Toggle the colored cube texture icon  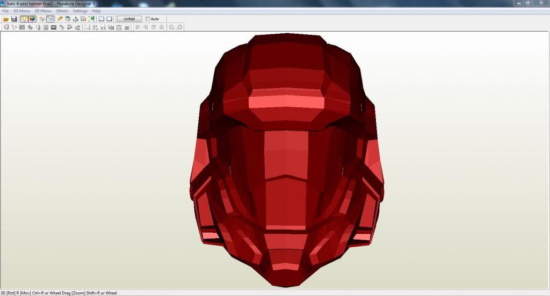[32, 19]
